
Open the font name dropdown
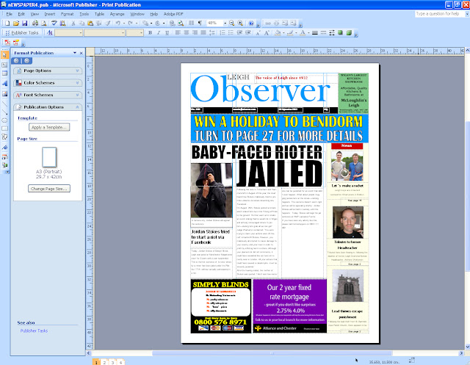click(123, 32)
